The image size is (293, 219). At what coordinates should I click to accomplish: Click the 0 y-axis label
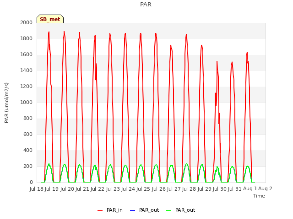click(x=31, y=182)
